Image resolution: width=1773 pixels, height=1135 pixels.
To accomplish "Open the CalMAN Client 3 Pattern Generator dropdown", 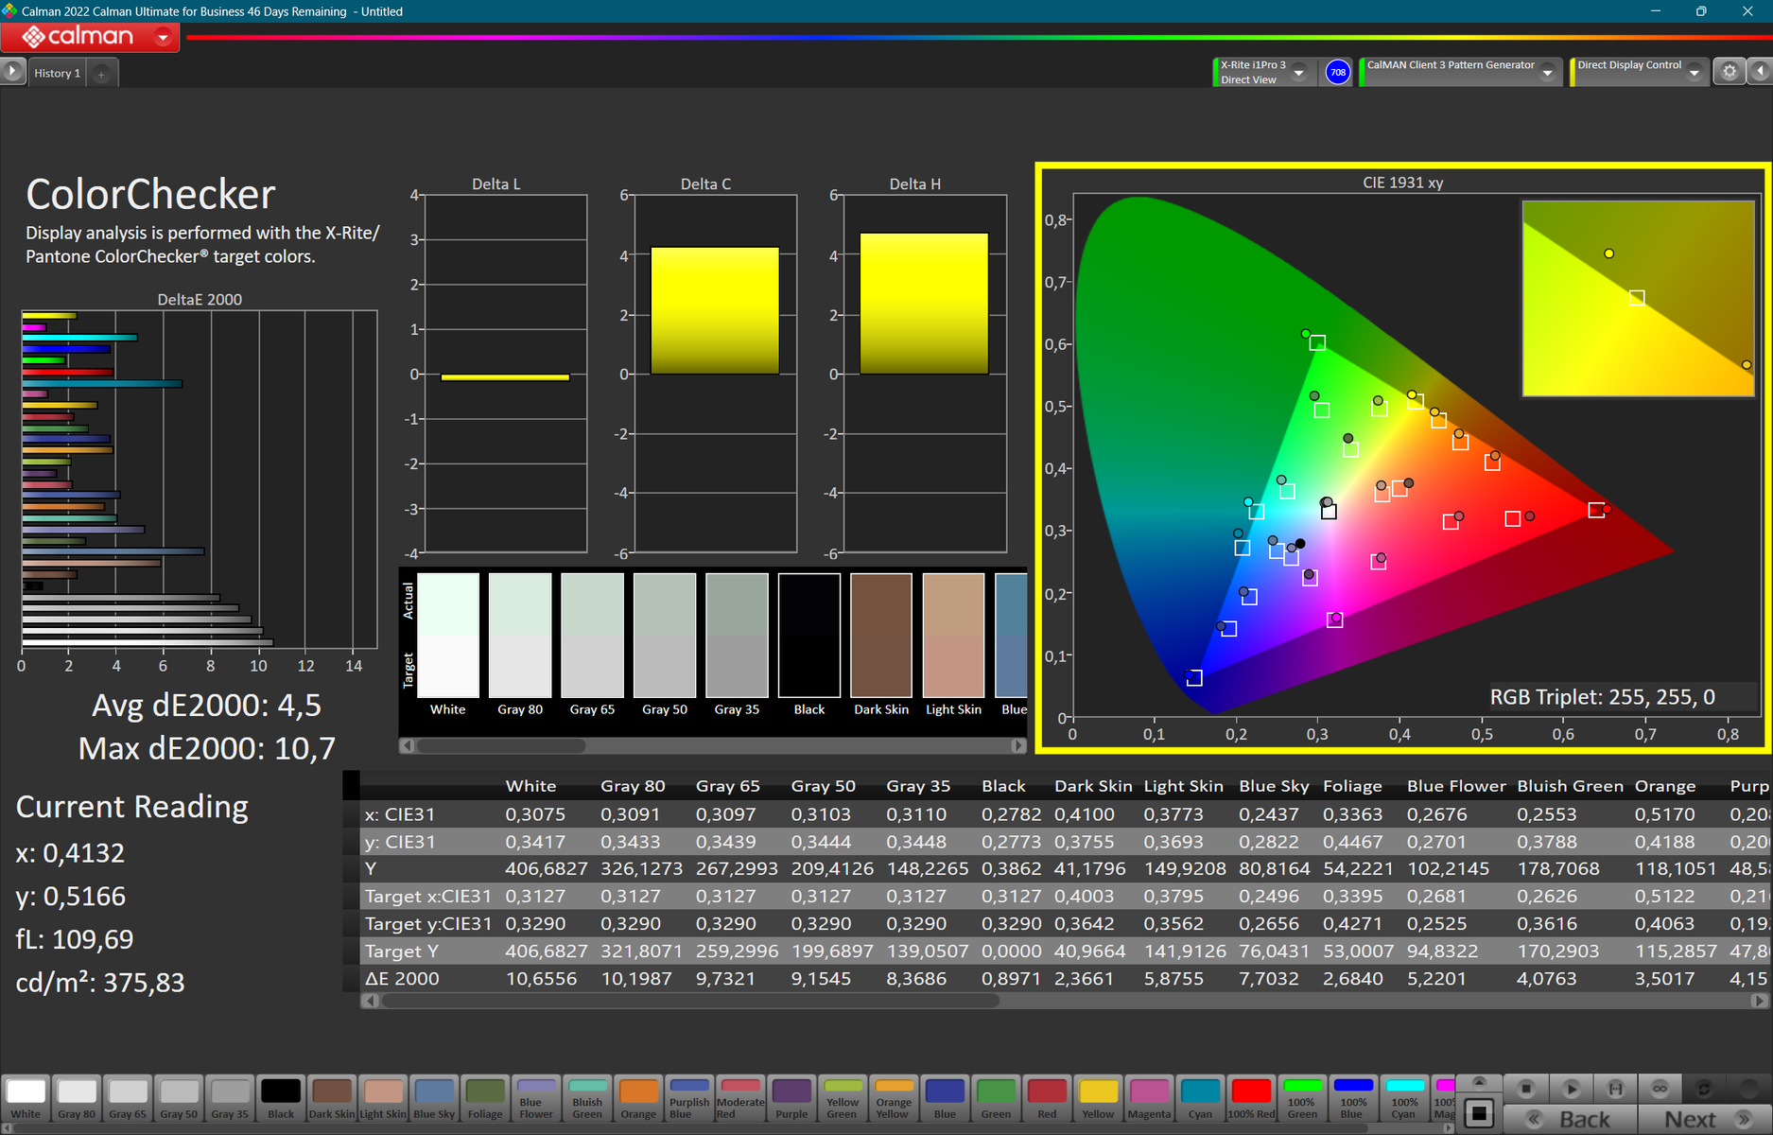I will pyautogui.click(x=1547, y=73).
